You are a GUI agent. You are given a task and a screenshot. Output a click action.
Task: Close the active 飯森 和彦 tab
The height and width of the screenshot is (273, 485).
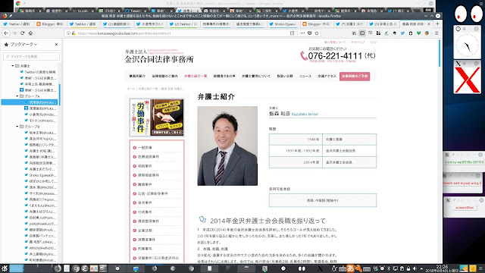pyautogui.click(x=429, y=24)
